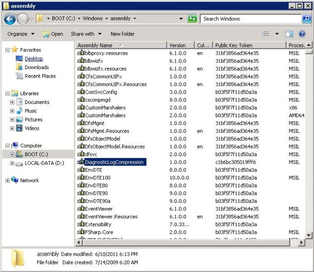Click the DiagnosticLogCompression assembly icon
The image size is (314, 272).
(x=81, y=162)
